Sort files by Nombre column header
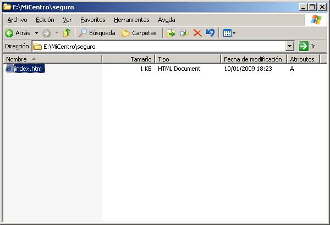Image resolution: width=330 pixels, height=225 pixels. pyautogui.click(x=52, y=59)
